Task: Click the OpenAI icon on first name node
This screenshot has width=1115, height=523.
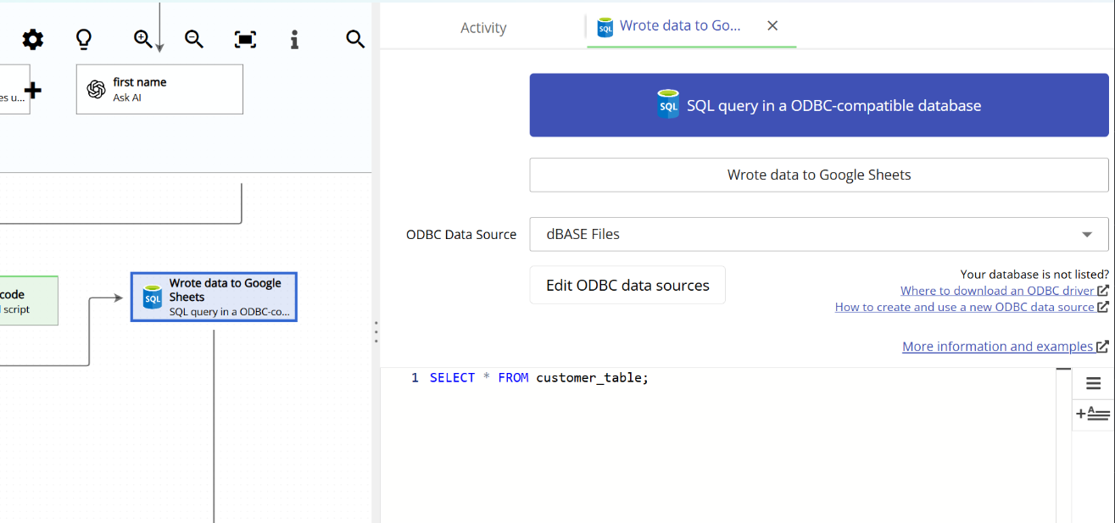Action: click(x=97, y=89)
